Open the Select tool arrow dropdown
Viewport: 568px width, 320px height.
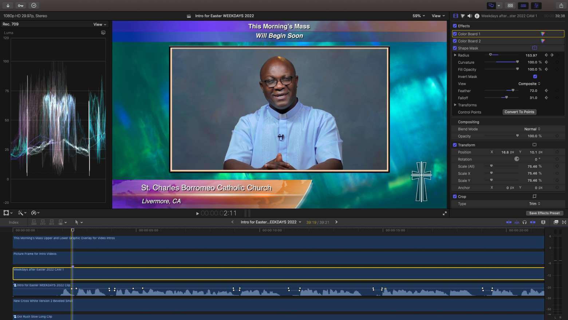point(79,222)
